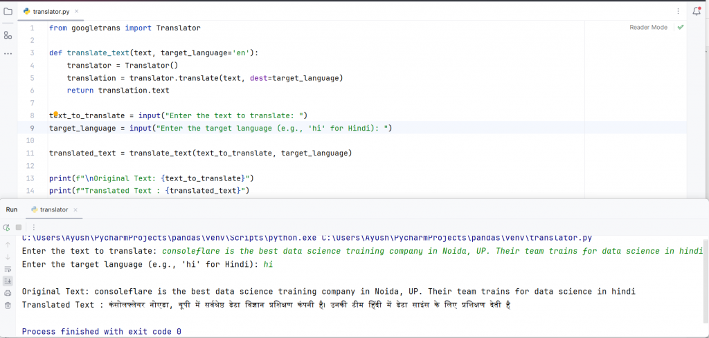Click 'Translator()' call on line 4

[152, 66]
